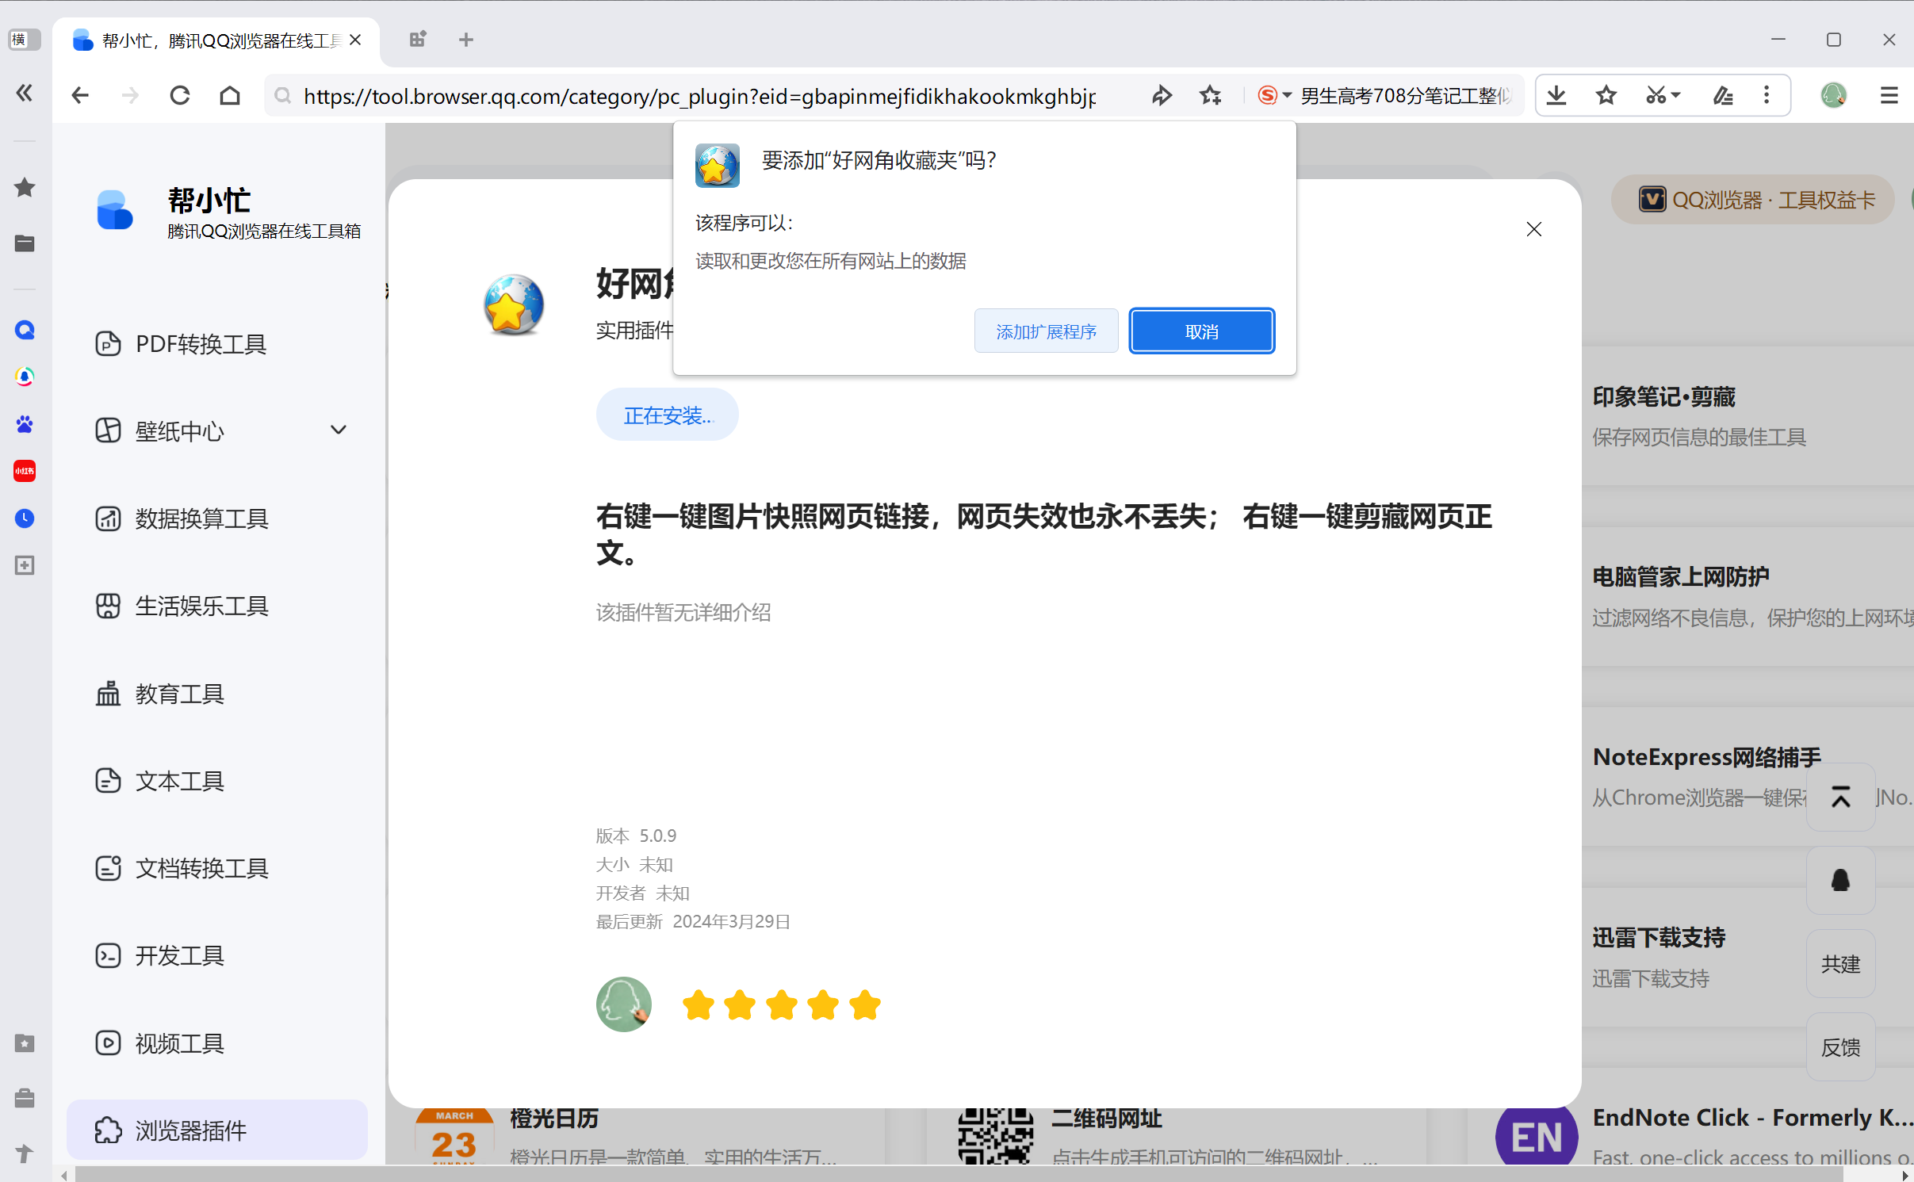This screenshot has width=1914, height=1182.
Task: Click the share arrow icon in address bar
Action: click(1162, 96)
